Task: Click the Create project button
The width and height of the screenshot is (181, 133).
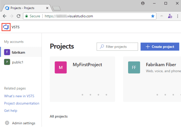Action: (x=160, y=46)
